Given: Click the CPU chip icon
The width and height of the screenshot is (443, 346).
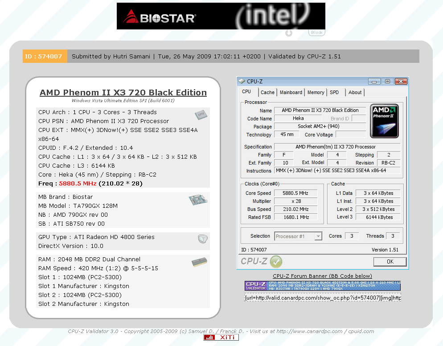Looking at the screenshot, I should tap(201, 115).
